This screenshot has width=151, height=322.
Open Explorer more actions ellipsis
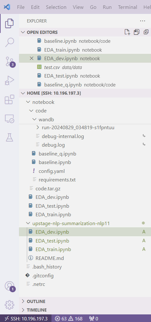coord(142,21)
